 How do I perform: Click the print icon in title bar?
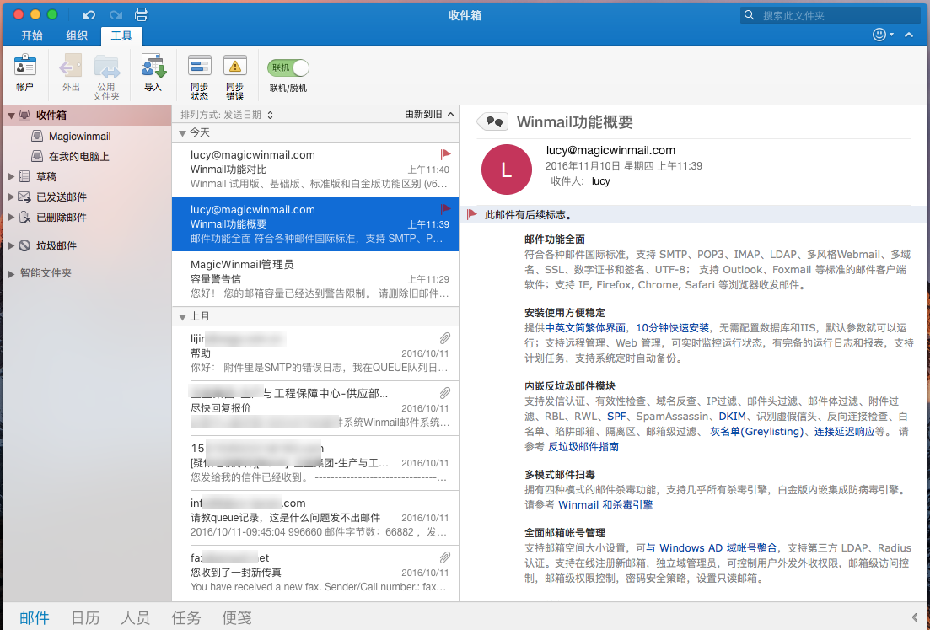142,14
